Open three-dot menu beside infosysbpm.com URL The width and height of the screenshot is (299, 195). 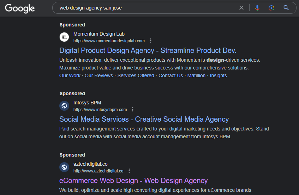(133, 110)
